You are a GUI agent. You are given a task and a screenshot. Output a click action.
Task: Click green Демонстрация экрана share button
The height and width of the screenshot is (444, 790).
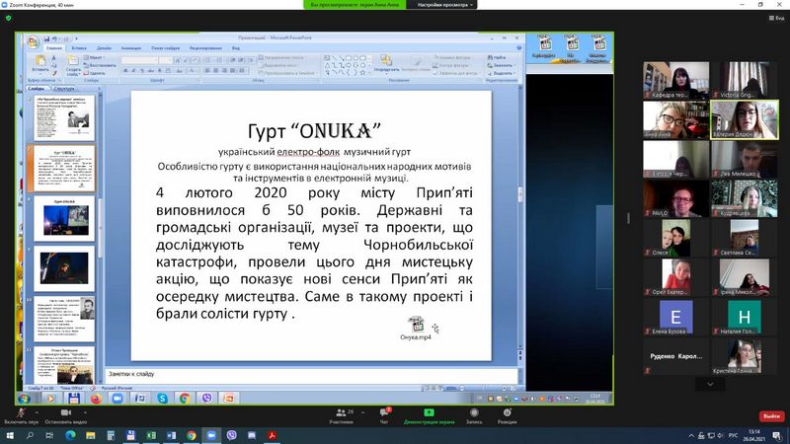click(429, 415)
